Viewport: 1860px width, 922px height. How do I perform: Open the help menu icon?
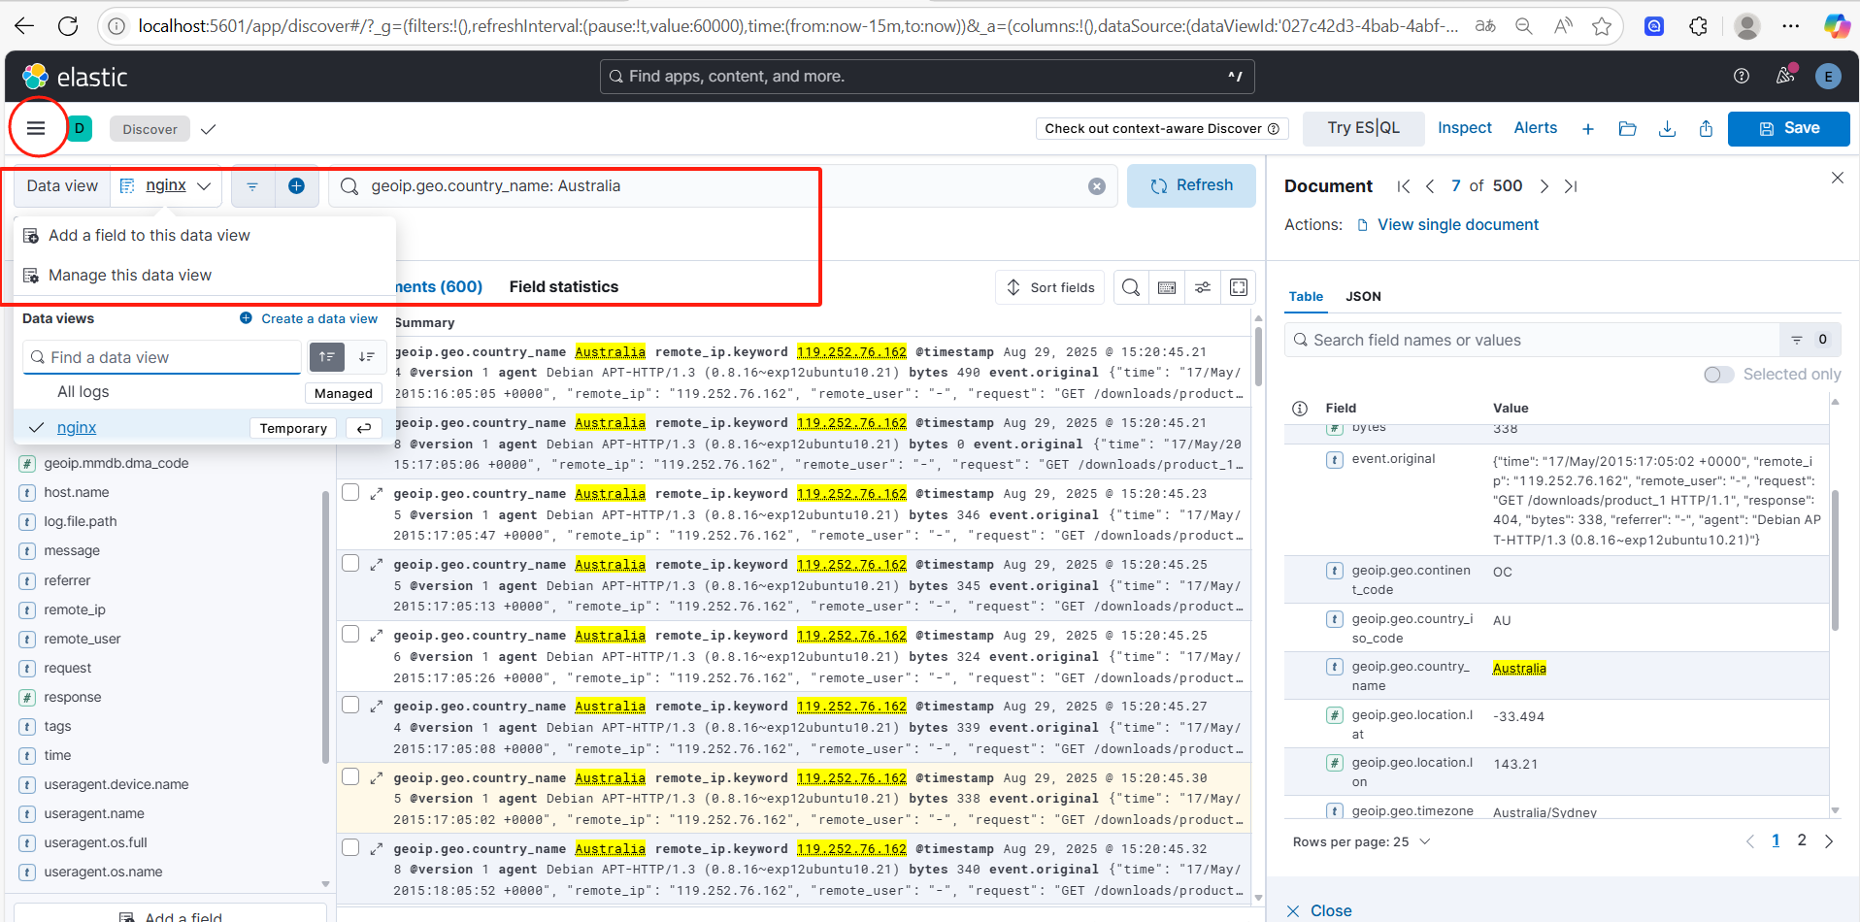[x=1742, y=76]
